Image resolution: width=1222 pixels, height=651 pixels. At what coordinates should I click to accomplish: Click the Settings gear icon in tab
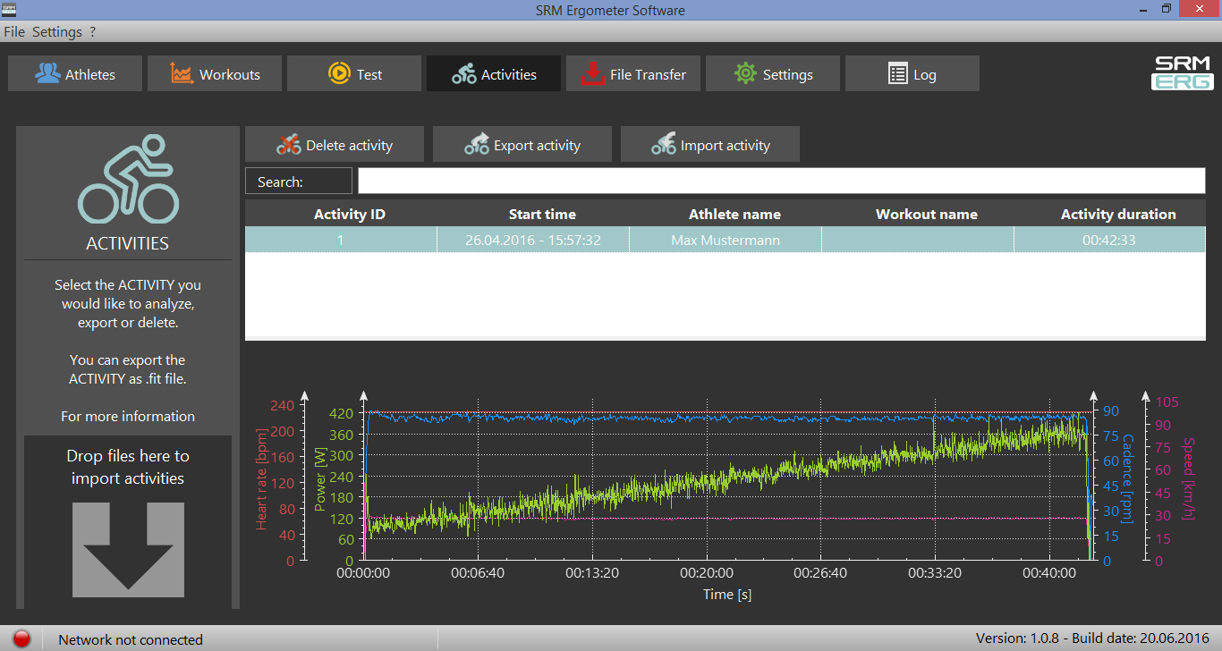[x=745, y=73]
